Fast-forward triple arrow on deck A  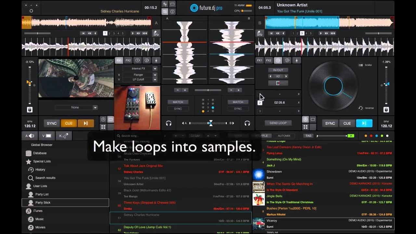[145, 33]
